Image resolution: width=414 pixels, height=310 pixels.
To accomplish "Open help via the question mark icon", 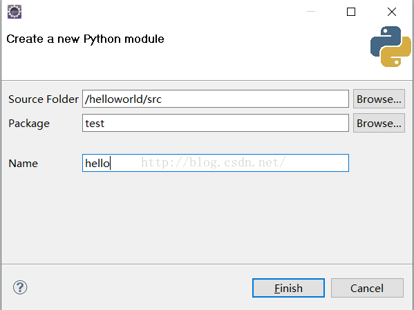I will point(20,287).
